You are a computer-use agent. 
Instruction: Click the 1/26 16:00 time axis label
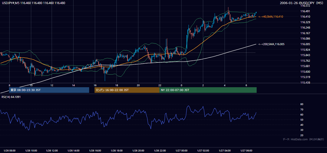point(95,151)
